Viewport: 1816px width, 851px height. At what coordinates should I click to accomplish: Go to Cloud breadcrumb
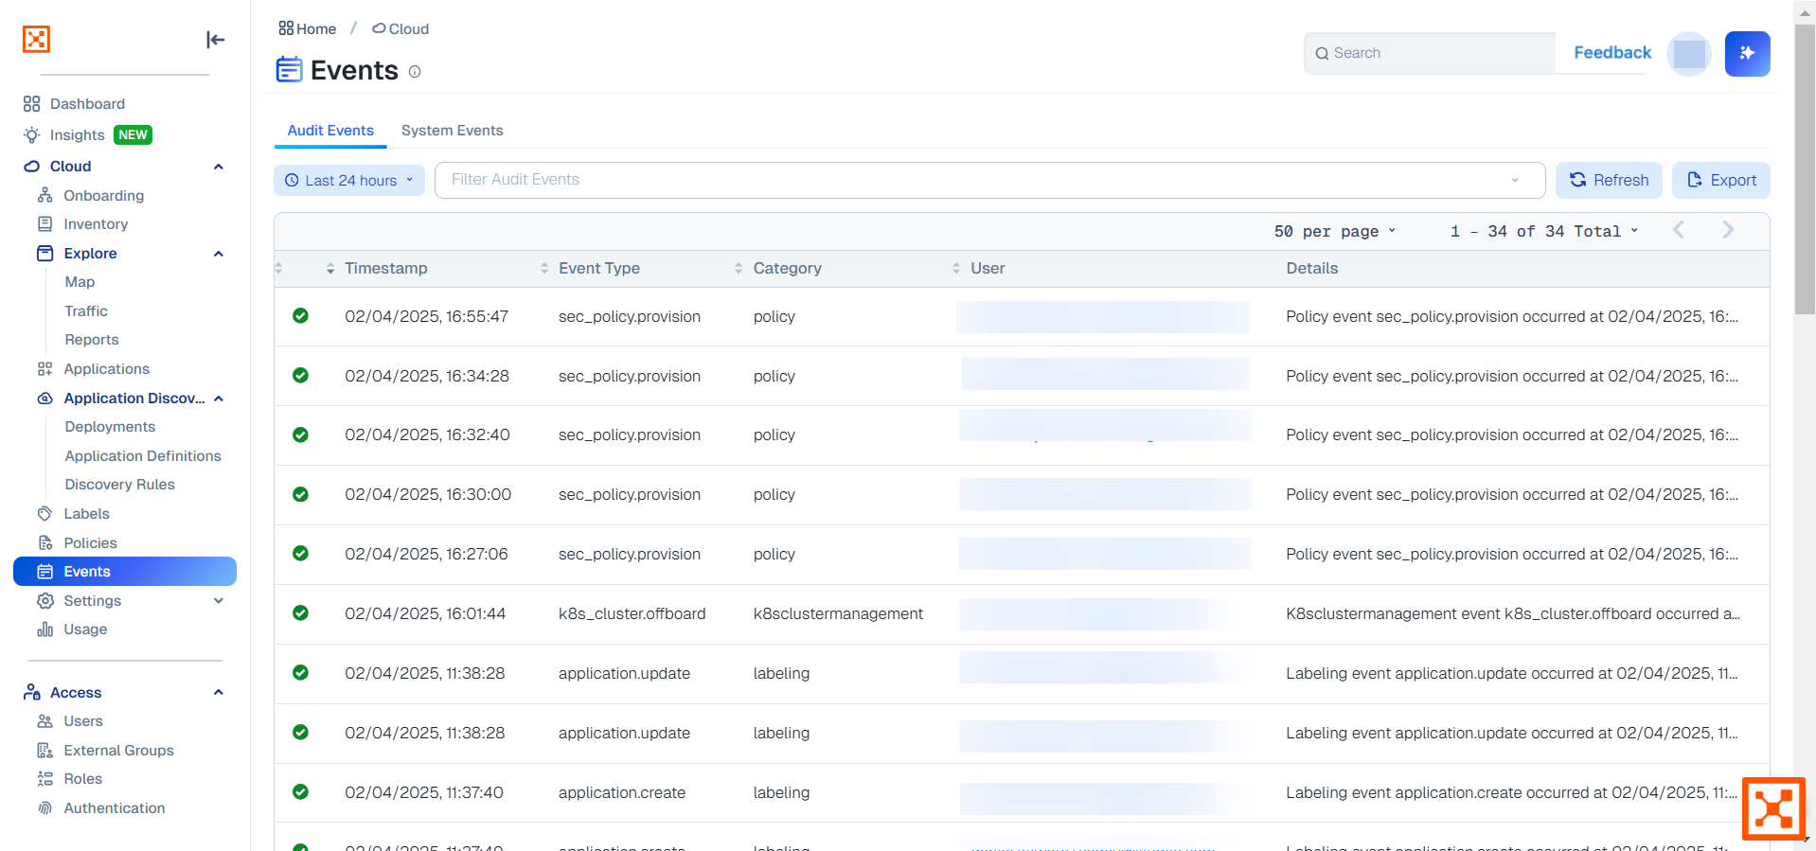401,29
